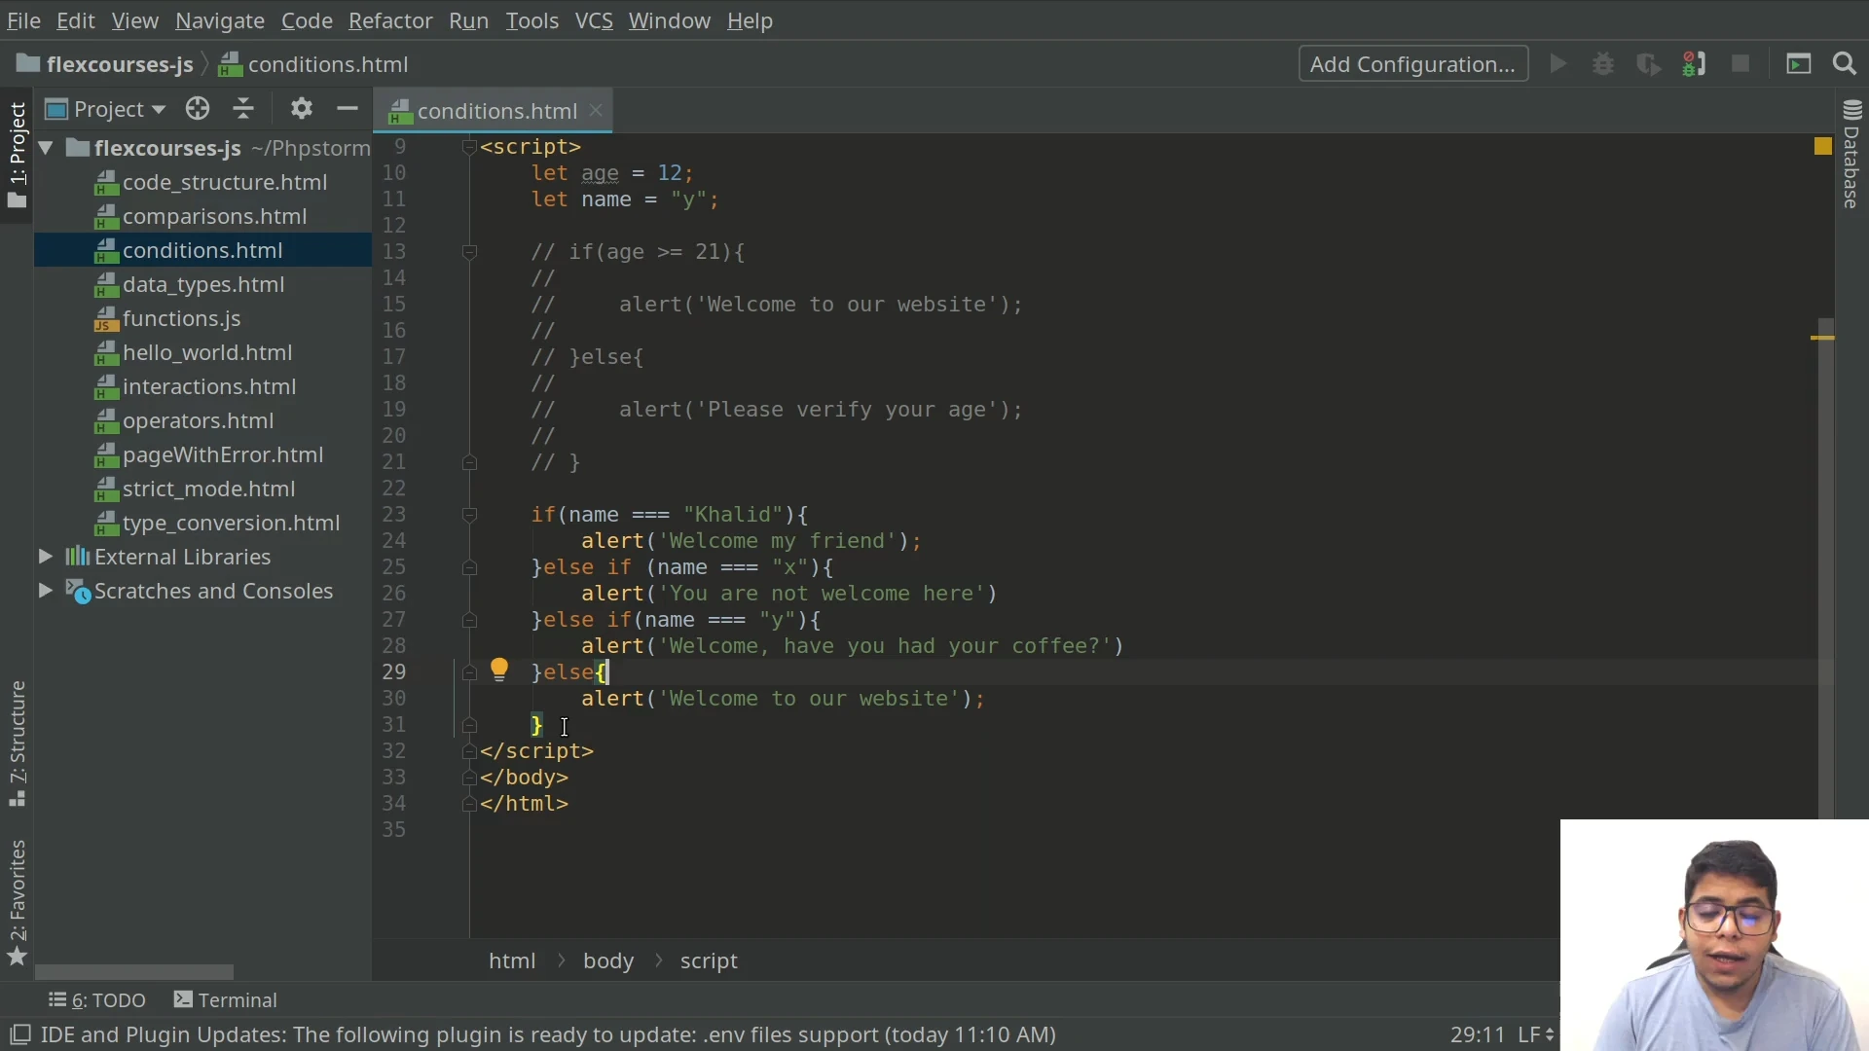Image resolution: width=1869 pixels, height=1051 pixels.
Task: Fold the if block on line 23
Action: pos(469,515)
